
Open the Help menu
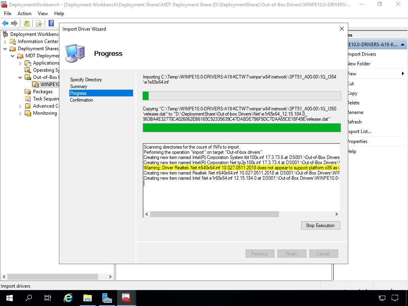tap(59, 14)
